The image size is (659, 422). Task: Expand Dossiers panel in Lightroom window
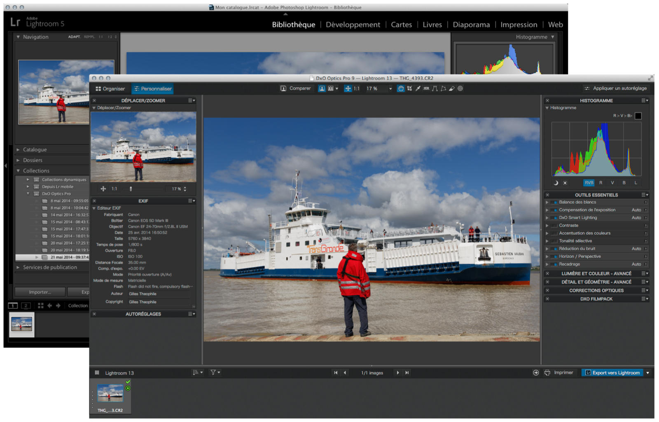(x=18, y=160)
